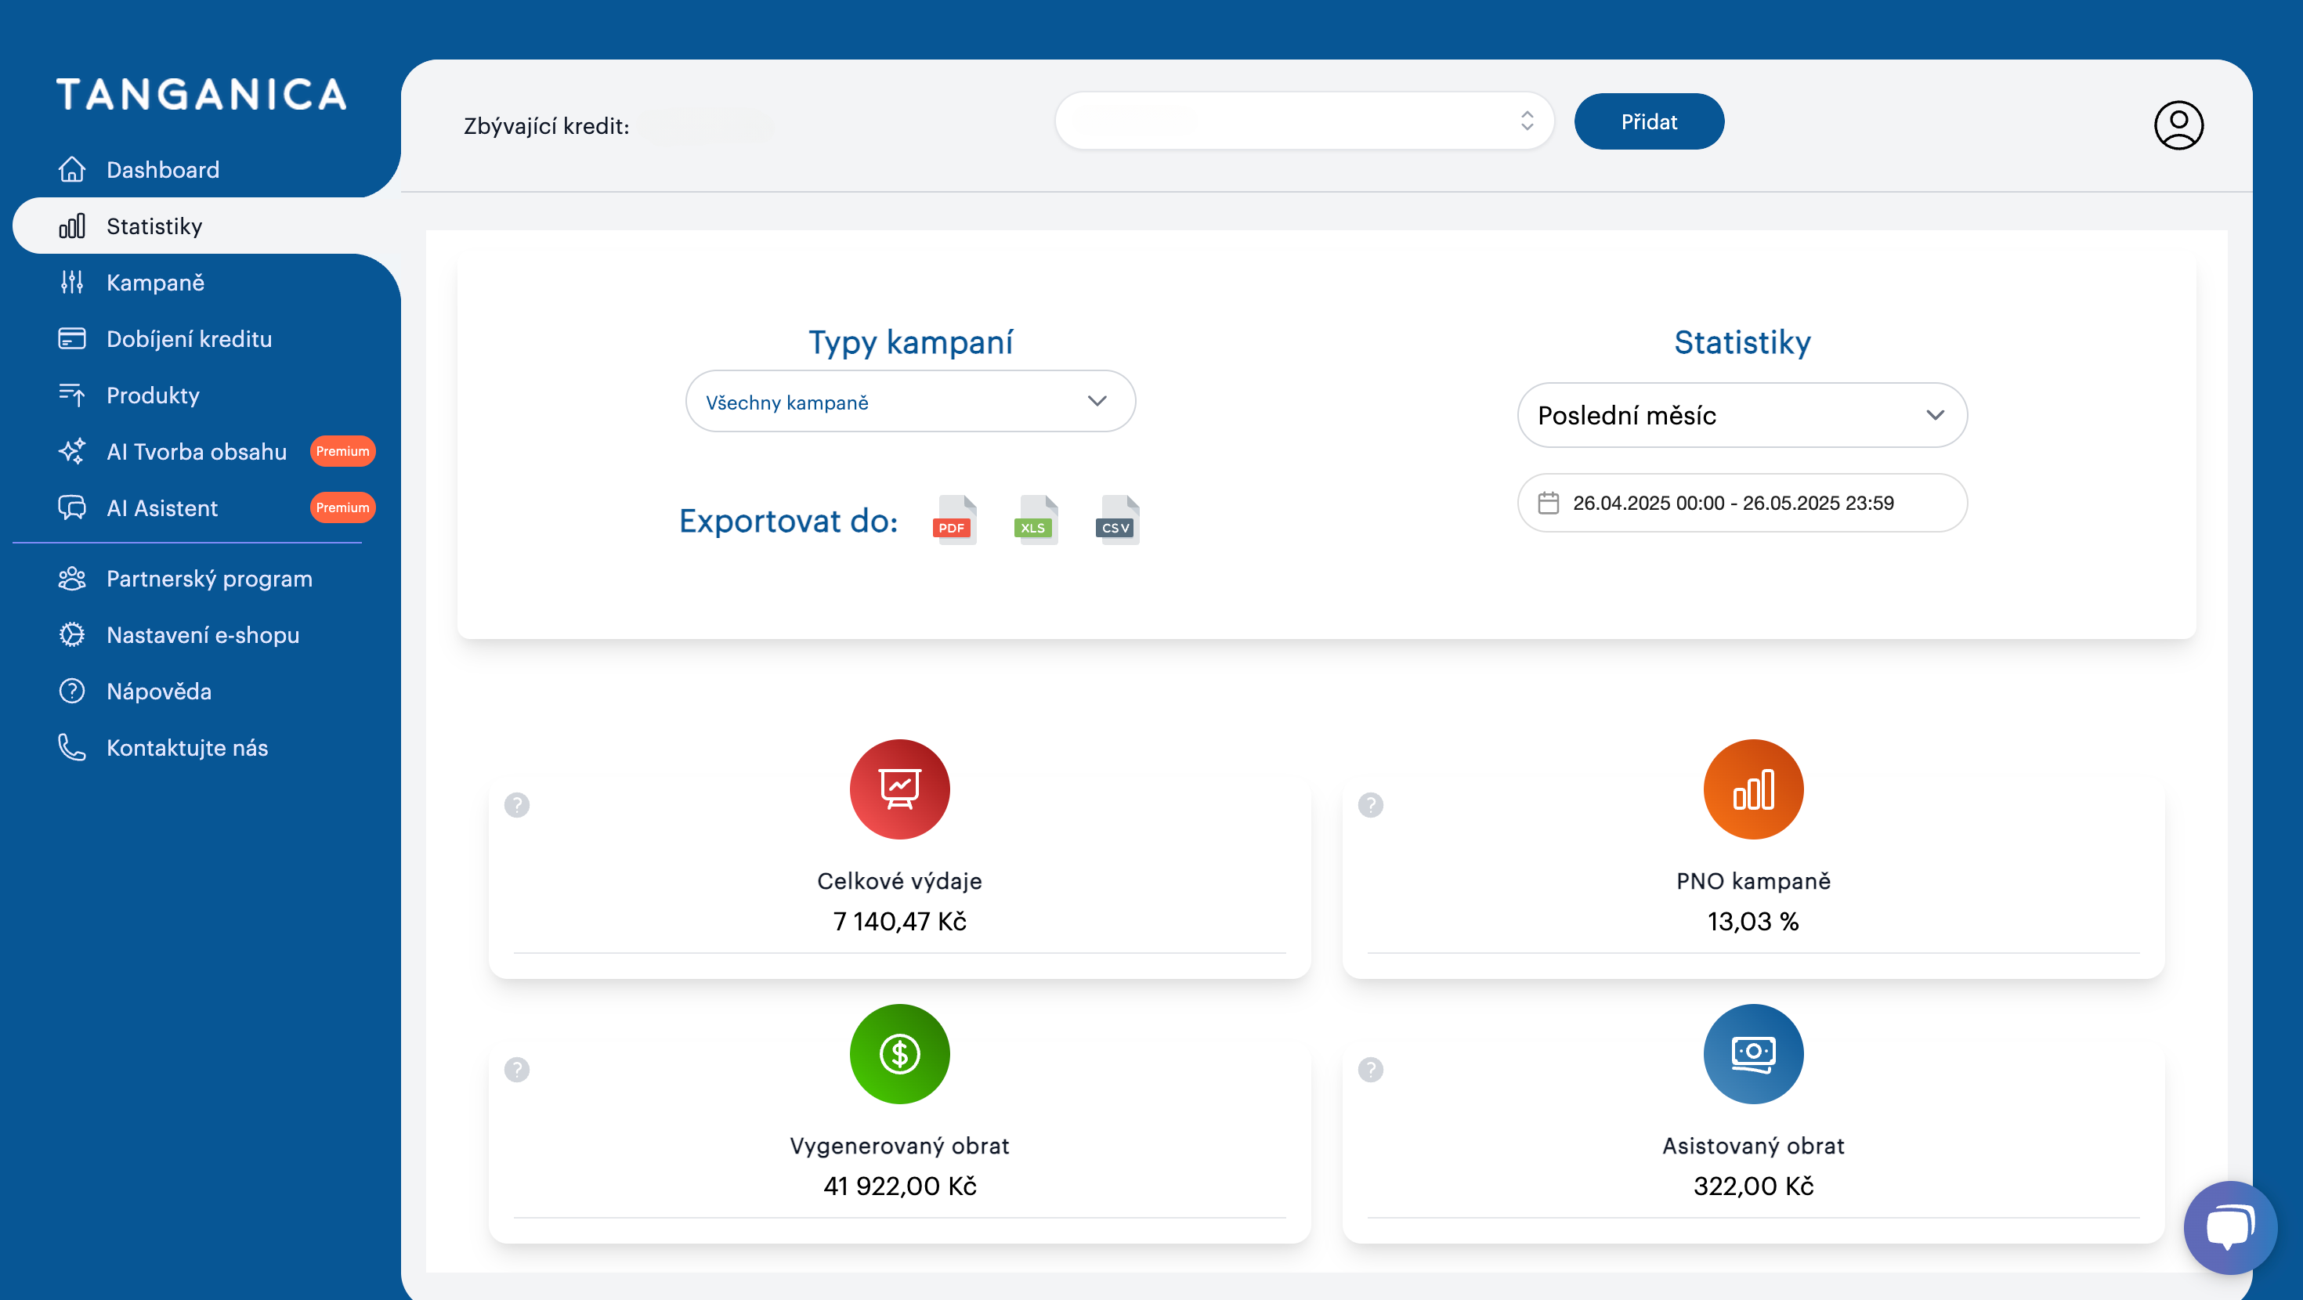
Task: Click help icon on Vygenerovaný obrat
Action: (x=517, y=1069)
